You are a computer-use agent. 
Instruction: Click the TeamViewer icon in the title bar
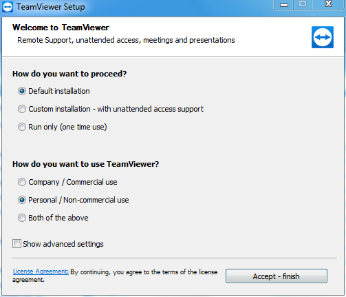coord(8,7)
